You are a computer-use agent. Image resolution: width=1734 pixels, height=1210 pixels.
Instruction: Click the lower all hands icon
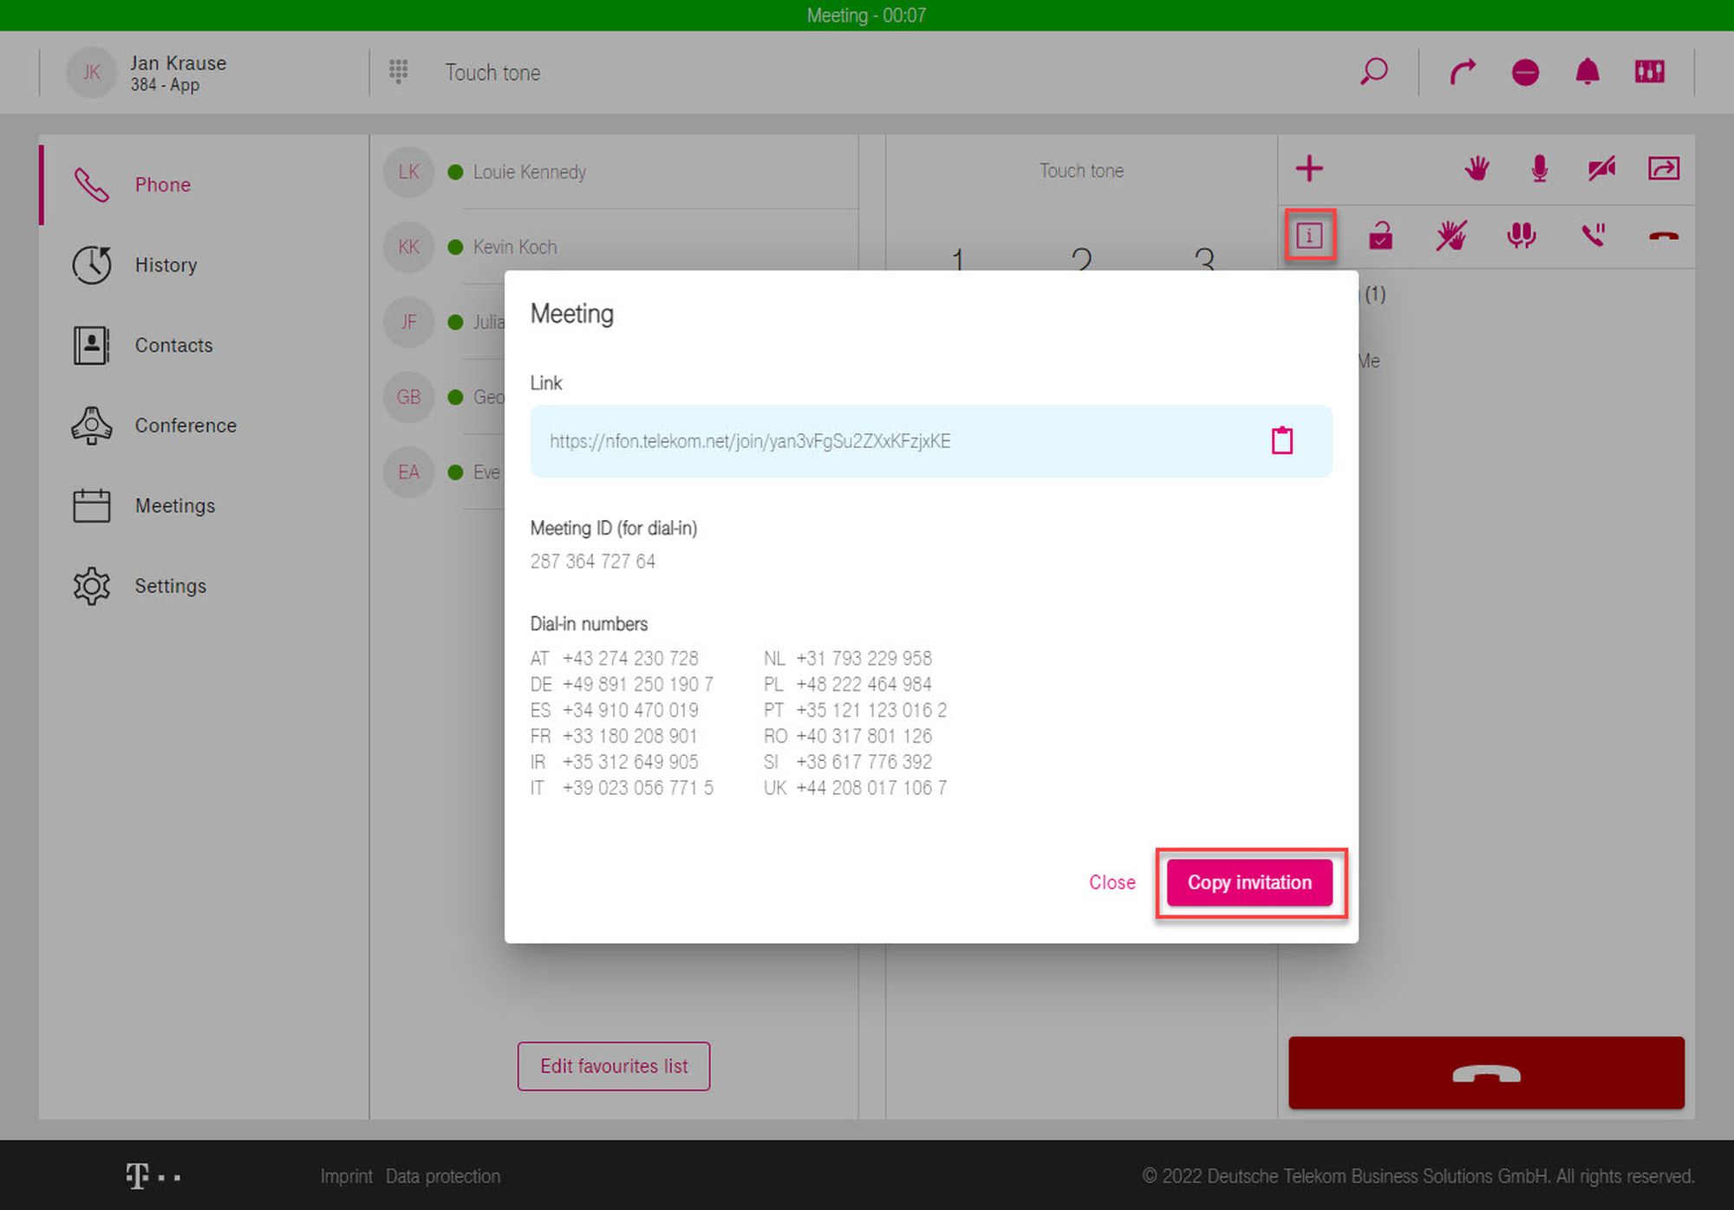point(1450,235)
